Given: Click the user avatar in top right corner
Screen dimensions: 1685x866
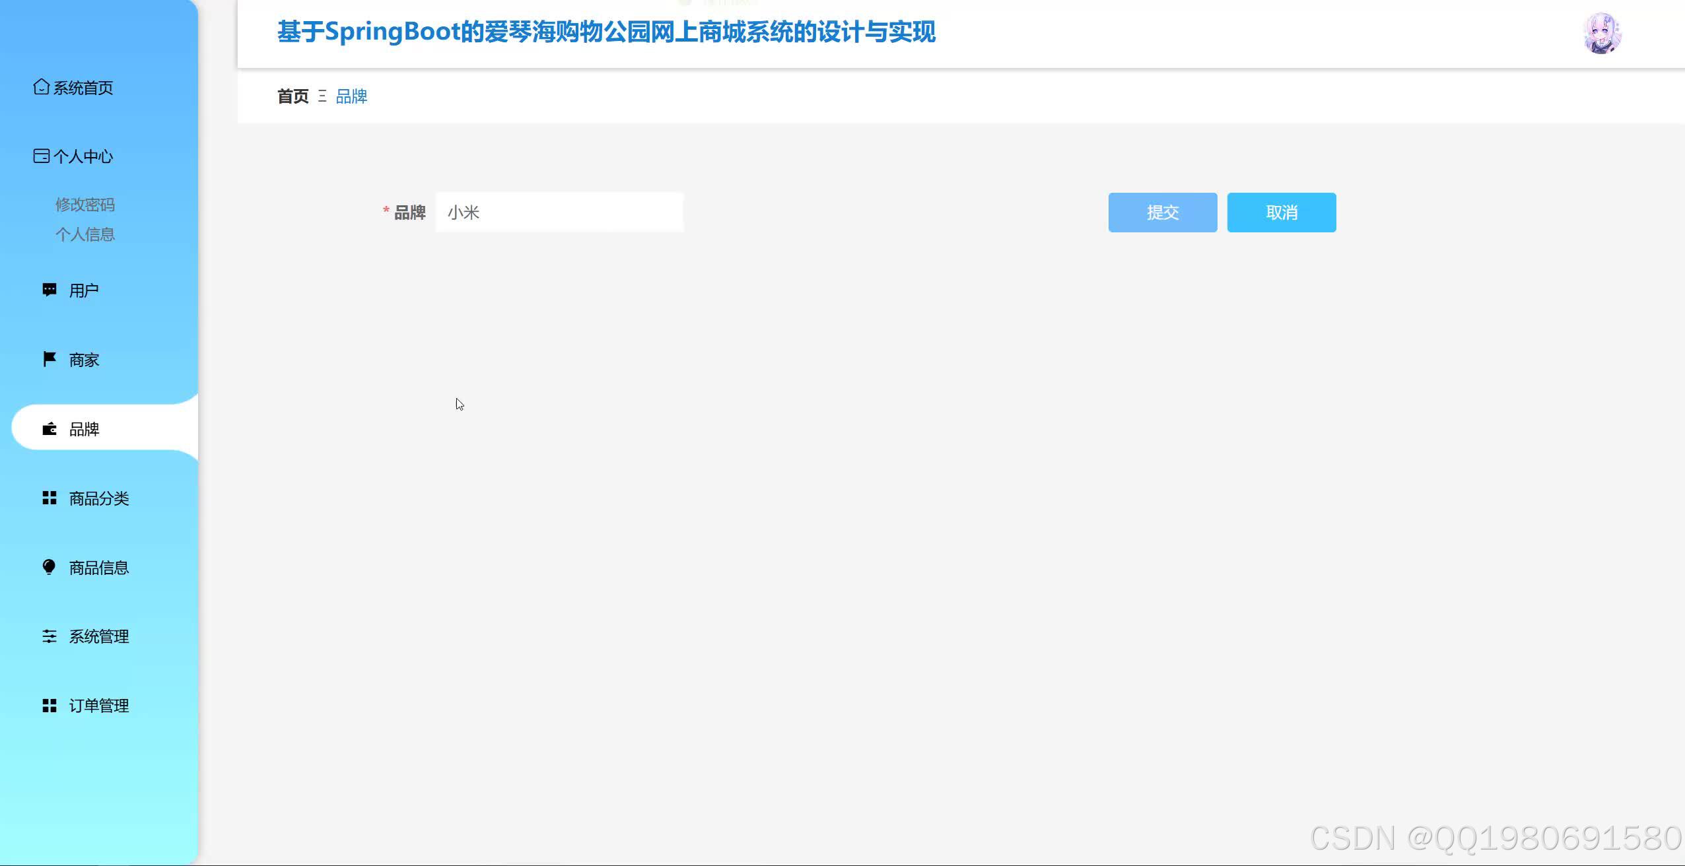Looking at the screenshot, I should (1602, 32).
